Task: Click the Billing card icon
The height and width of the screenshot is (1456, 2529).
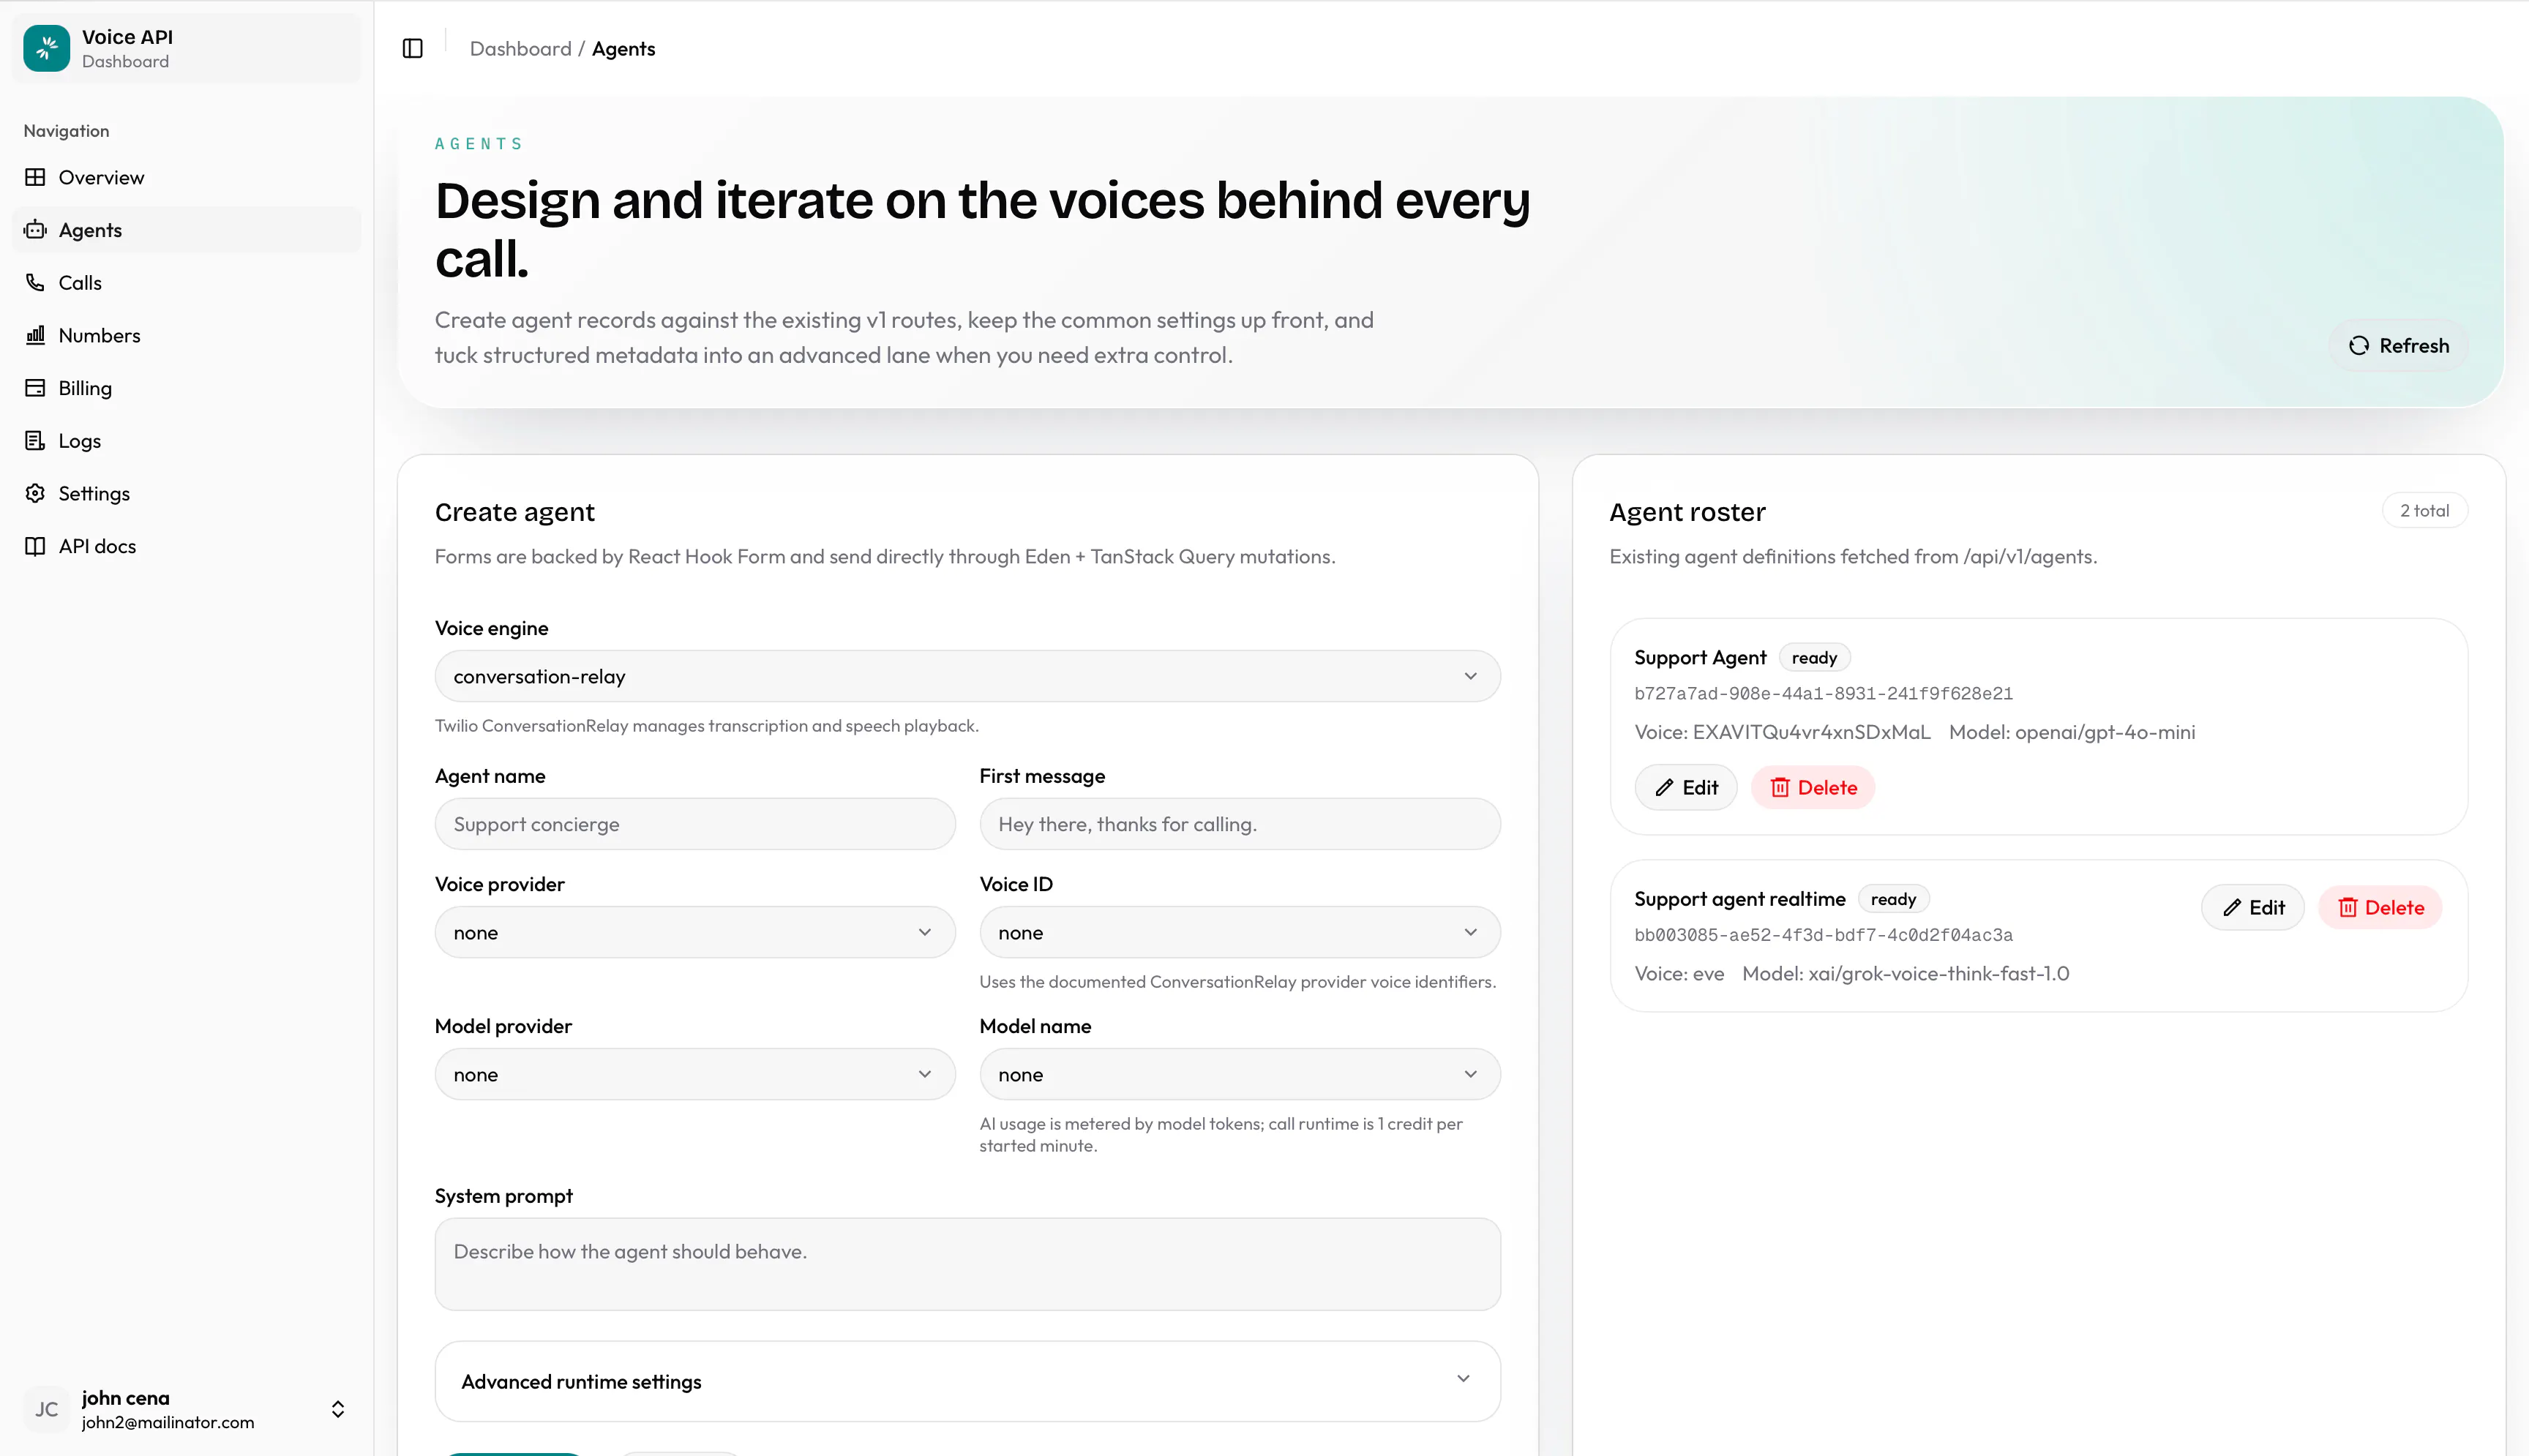Action: (35, 388)
